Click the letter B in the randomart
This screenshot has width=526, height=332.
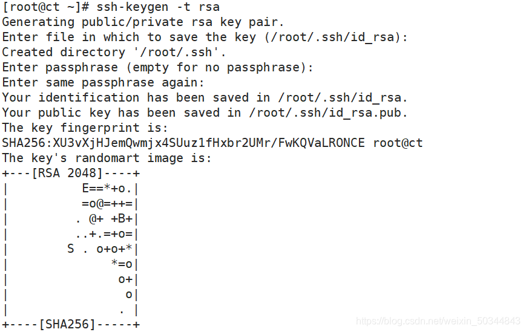122,218
